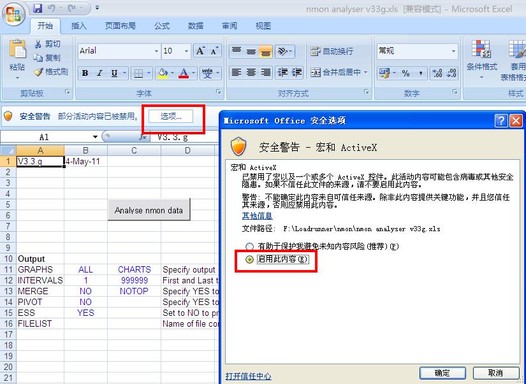Customize quick access toolbar dropdown

point(98,8)
